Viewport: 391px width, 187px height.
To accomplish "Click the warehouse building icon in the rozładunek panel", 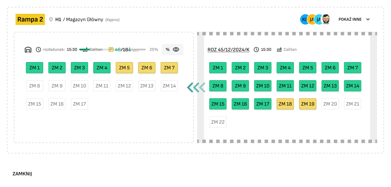I will pyautogui.click(x=28, y=49).
